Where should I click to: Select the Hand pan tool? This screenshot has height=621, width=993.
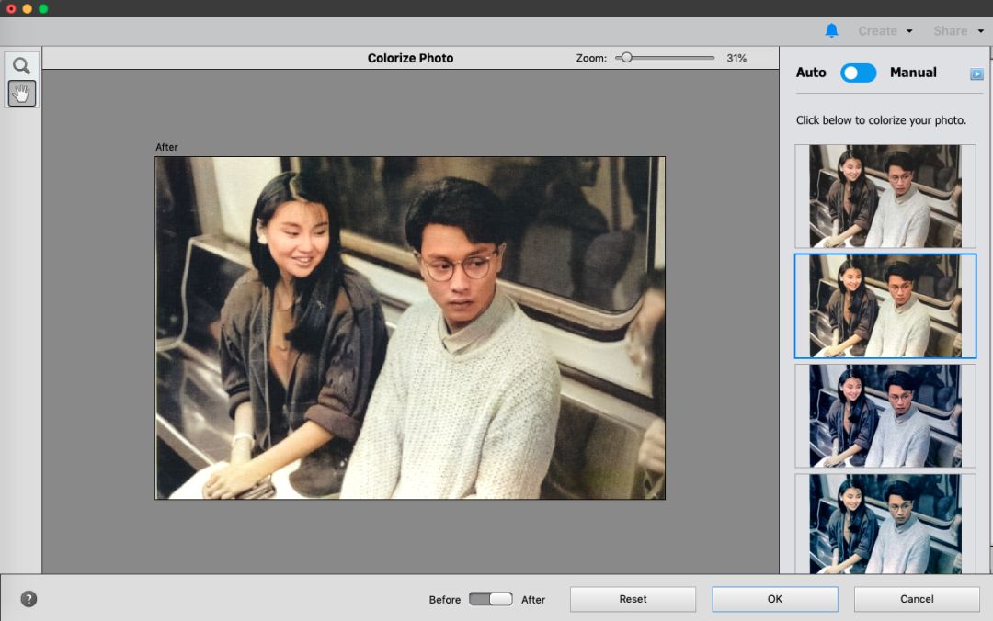click(21, 94)
